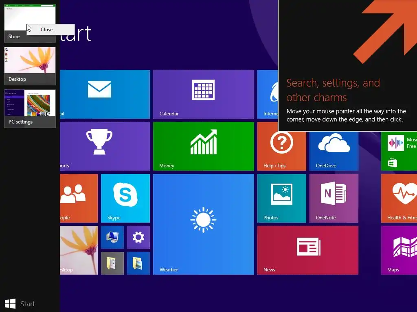Open the News tile
The height and width of the screenshot is (312, 417).
(308, 250)
